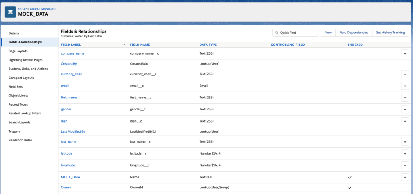
Task: Open Object Limits section
Action: (x=19, y=96)
